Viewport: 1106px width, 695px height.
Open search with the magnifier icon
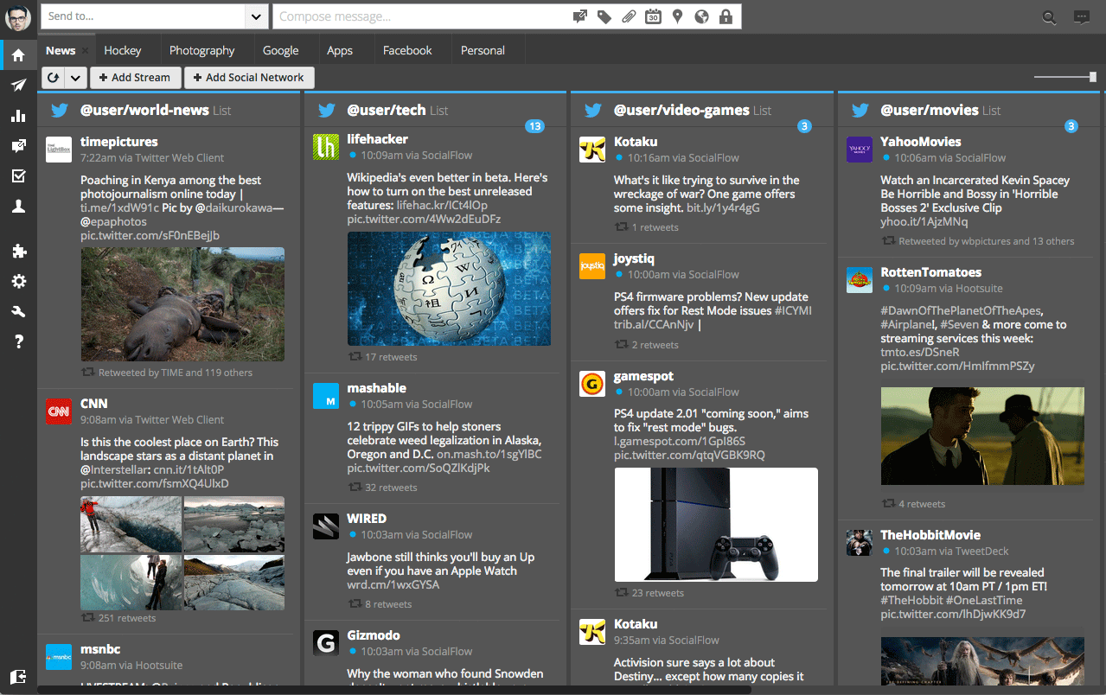(x=1049, y=16)
